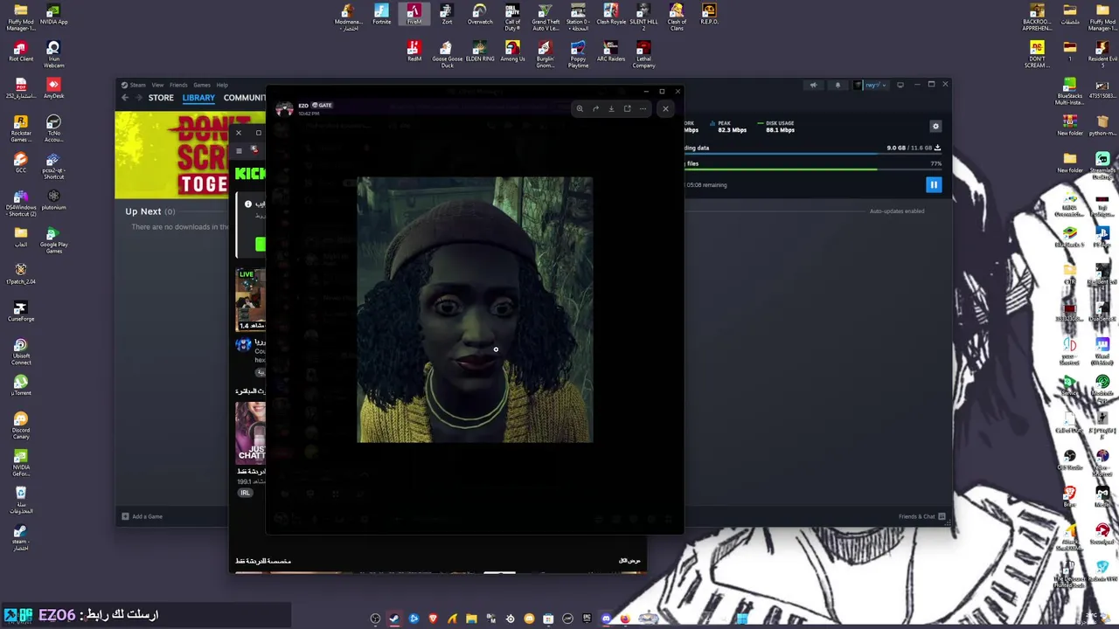The image size is (1119, 629).
Task: Click Brave browser taskbar icon
Action: (433, 619)
